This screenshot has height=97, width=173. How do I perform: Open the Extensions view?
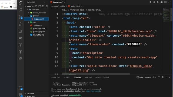(21, 31)
